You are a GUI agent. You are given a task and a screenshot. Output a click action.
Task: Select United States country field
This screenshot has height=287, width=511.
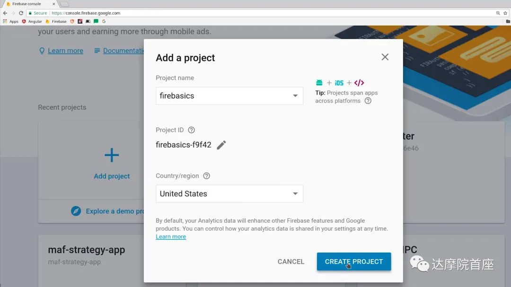[229, 194]
